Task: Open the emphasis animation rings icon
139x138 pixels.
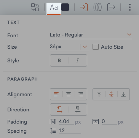Action: pyautogui.click(x=97, y=7)
